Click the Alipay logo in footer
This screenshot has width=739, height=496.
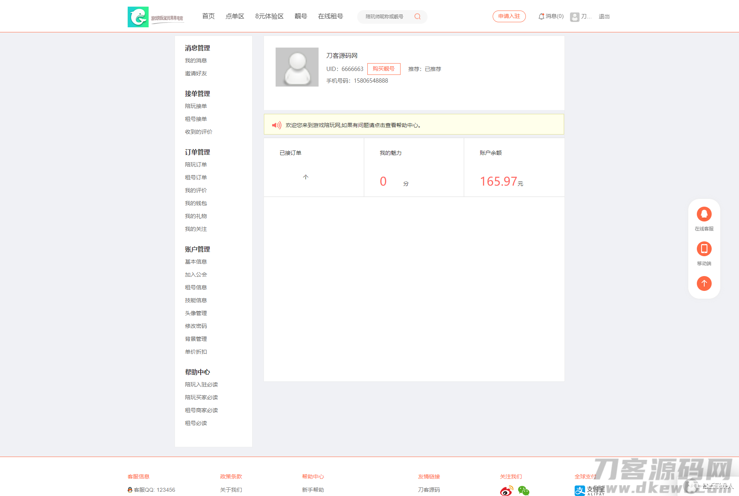point(589,491)
